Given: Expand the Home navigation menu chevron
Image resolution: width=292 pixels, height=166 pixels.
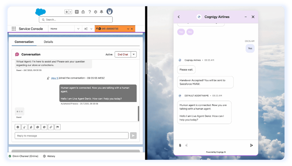Looking at the screenshot, I should pos(78,29).
